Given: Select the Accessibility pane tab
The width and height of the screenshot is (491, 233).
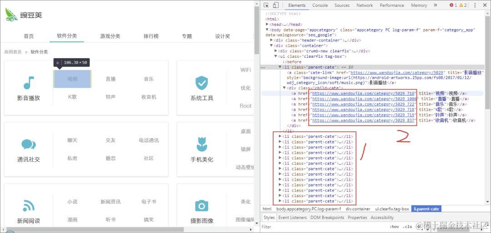Looking at the screenshot, I should pos(382,218).
